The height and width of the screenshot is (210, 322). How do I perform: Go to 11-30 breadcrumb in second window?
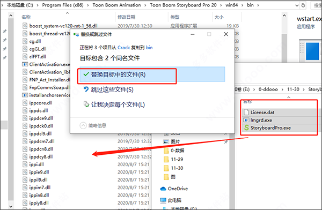pos(293,89)
